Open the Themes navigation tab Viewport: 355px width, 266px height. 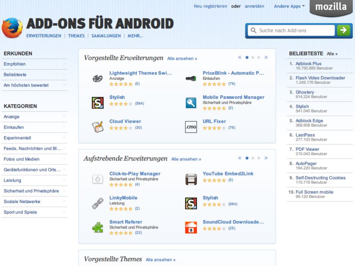76,36
